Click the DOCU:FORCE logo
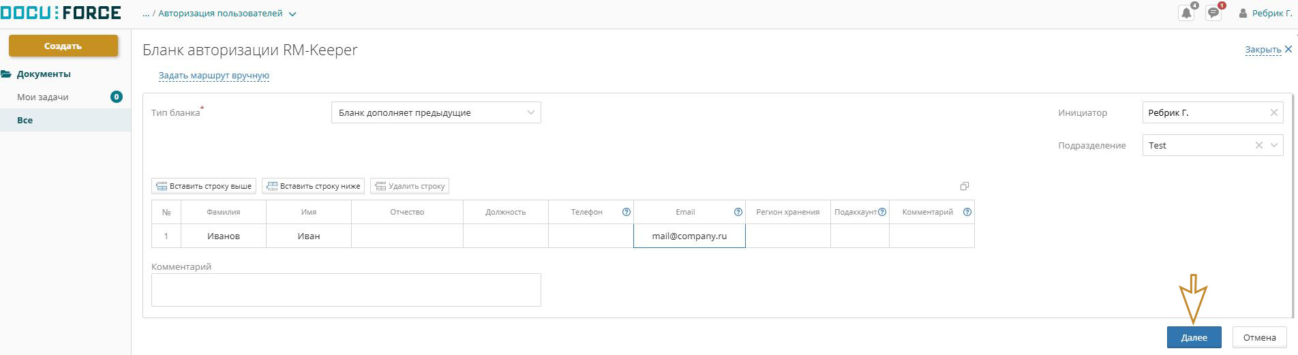 click(x=61, y=12)
